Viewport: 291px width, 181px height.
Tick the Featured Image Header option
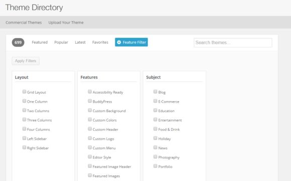click(90, 166)
